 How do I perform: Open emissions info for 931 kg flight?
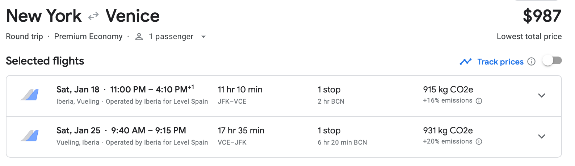pyautogui.click(x=479, y=142)
